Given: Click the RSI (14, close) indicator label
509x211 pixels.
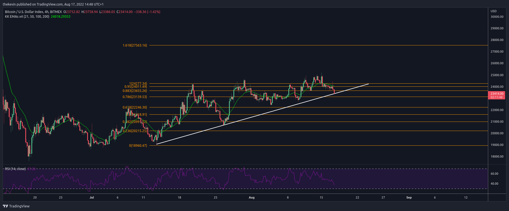Looking at the screenshot, I should tap(15, 169).
